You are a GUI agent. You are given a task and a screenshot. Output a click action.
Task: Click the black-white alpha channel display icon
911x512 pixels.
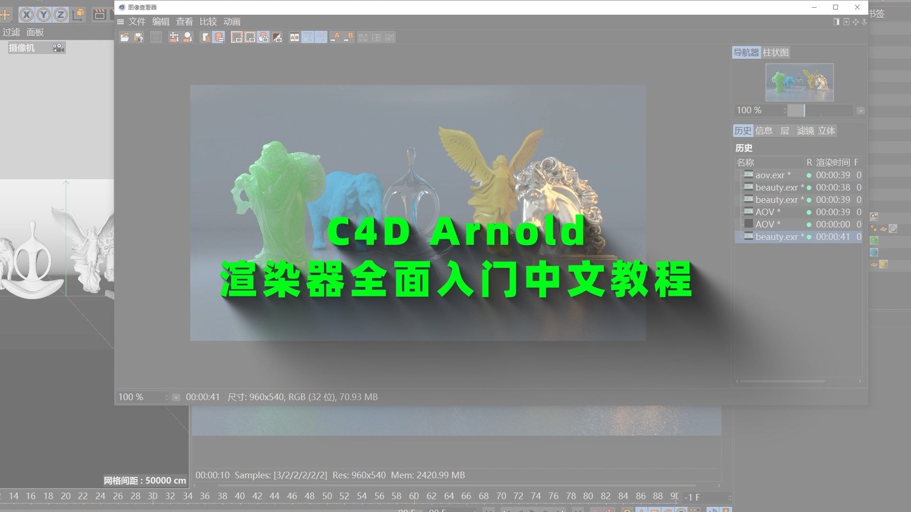tap(277, 37)
